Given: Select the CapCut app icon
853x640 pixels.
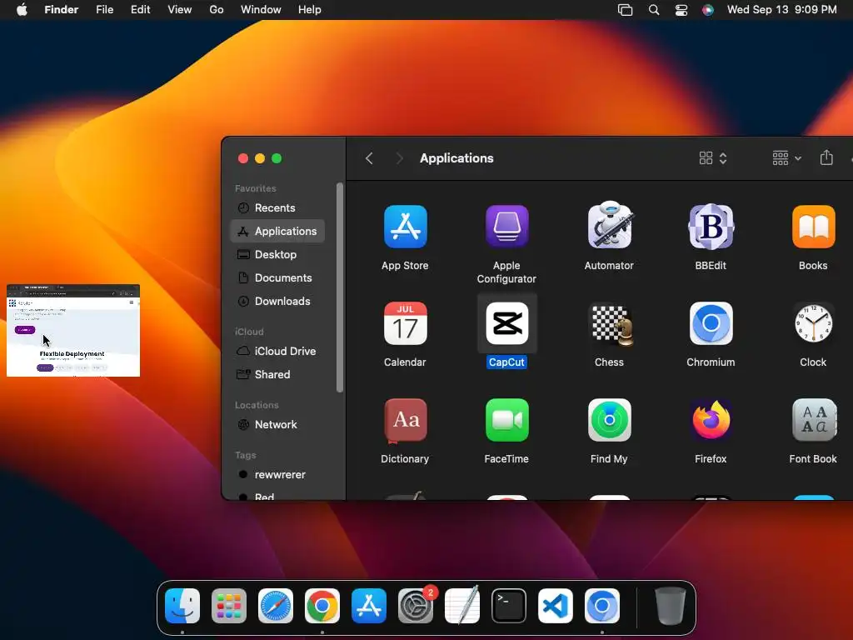Looking at the screenshot, I should pos(506,323).
